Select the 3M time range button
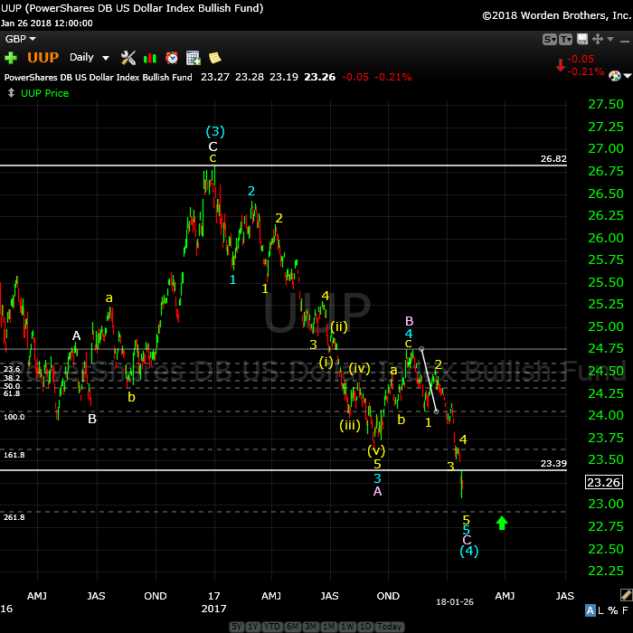Image resolution: width=633 pixels, height=633 pixels. coord(310,626)
